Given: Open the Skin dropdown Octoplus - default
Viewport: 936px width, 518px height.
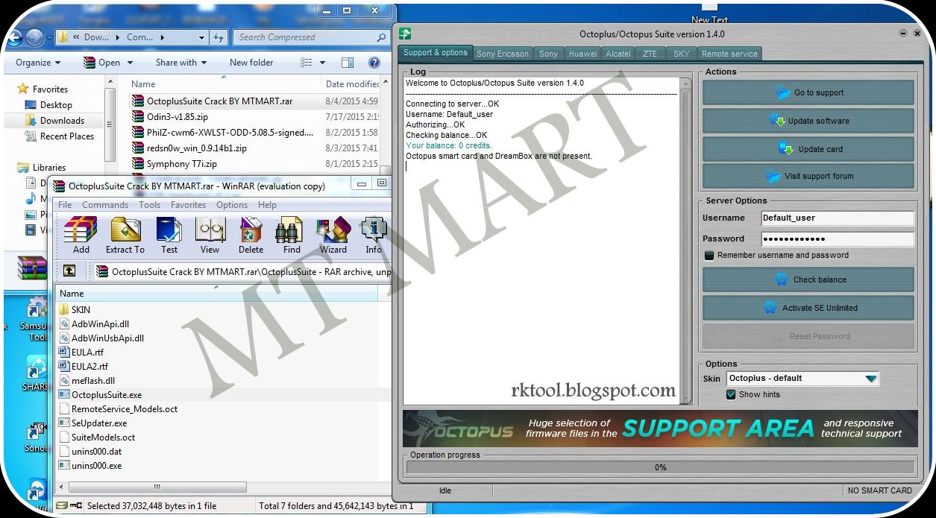Looking at the screenshot, I should tap(802, 379).
